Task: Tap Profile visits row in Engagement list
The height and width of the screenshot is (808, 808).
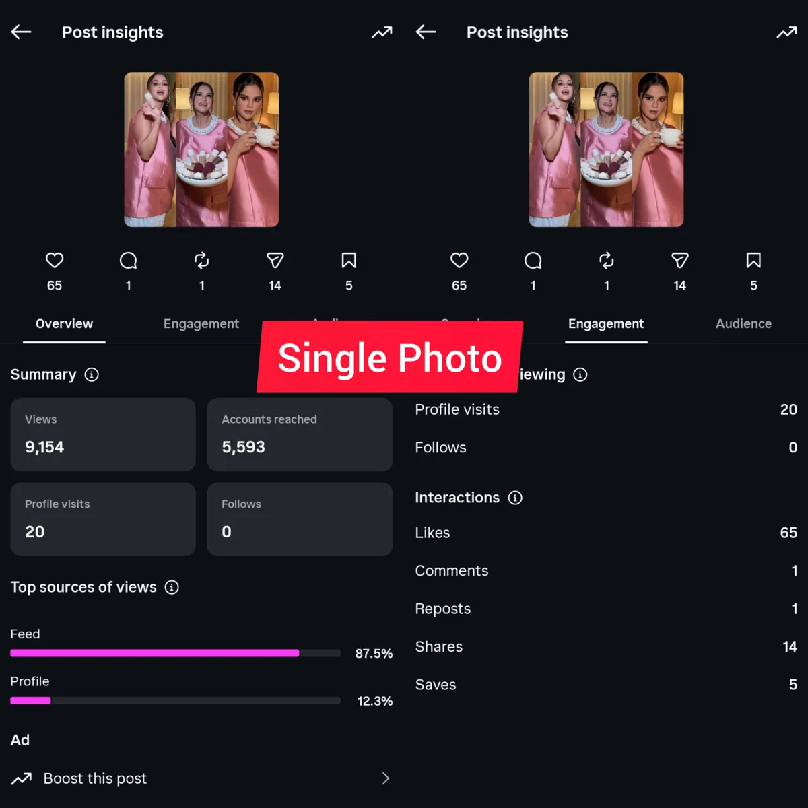Action: tap(606, 409)
